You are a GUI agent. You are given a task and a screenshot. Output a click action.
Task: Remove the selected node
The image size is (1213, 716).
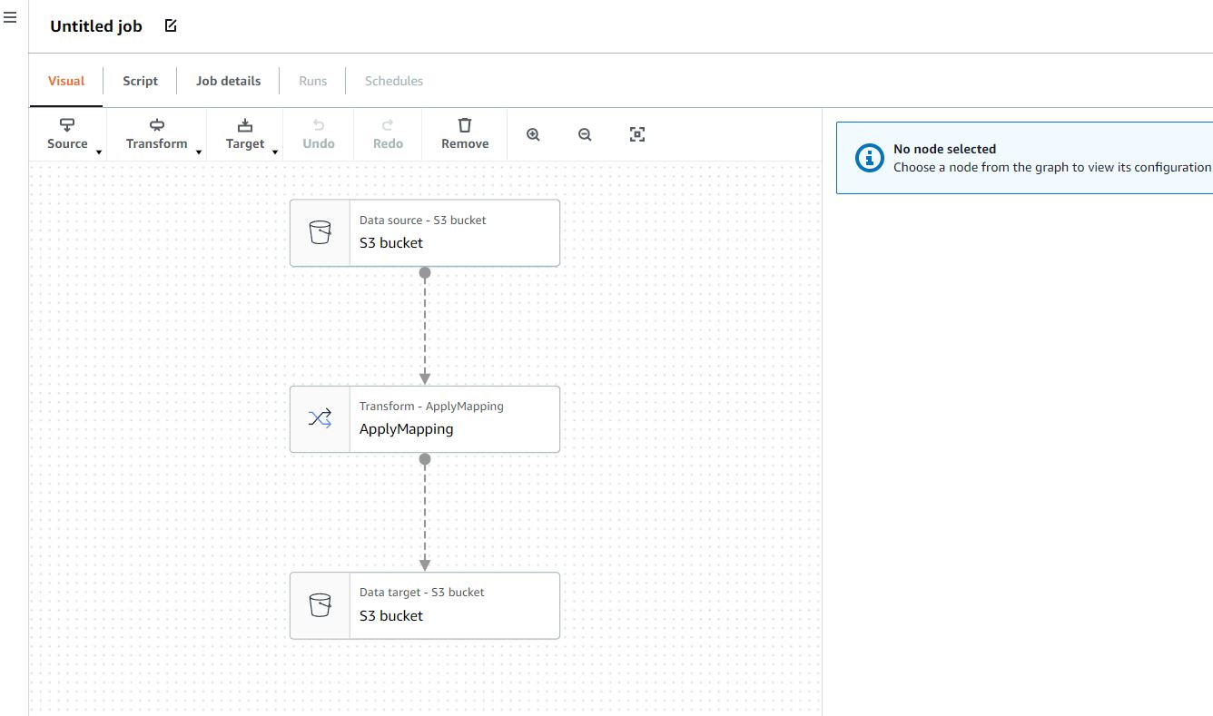point(465,133)
